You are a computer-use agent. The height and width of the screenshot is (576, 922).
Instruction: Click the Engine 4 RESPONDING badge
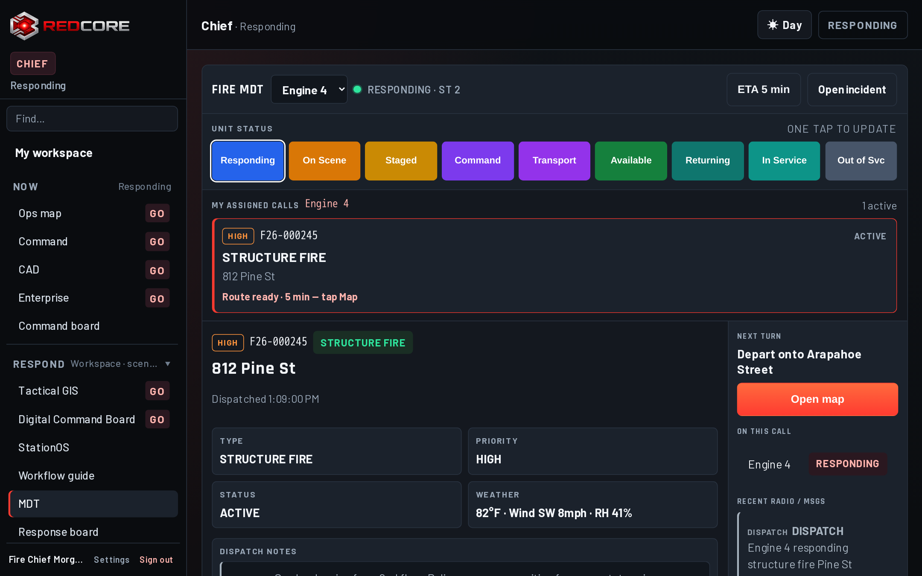click(847, 464)
